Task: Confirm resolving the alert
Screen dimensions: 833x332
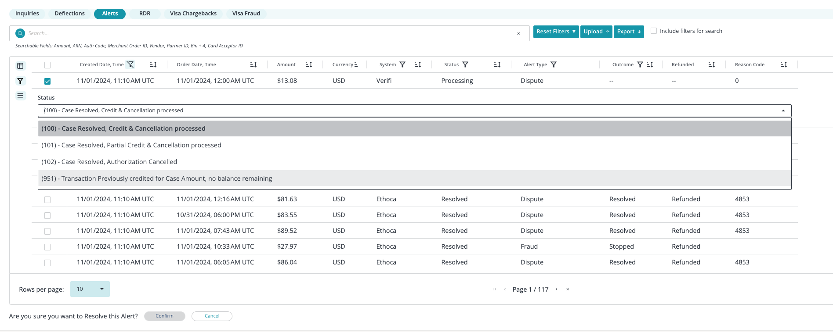Action: 165,316
